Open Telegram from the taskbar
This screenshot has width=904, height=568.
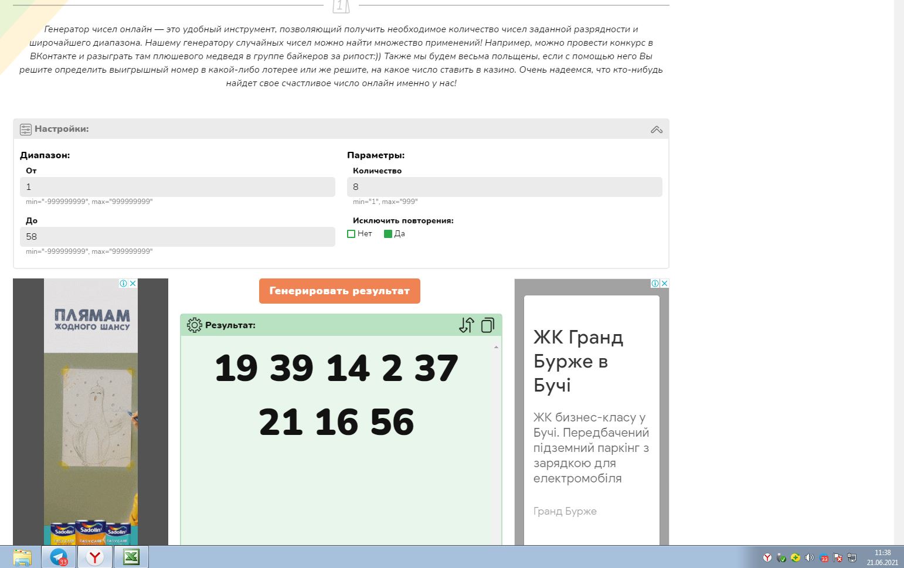pyautogui.click(x=59, y=557)
